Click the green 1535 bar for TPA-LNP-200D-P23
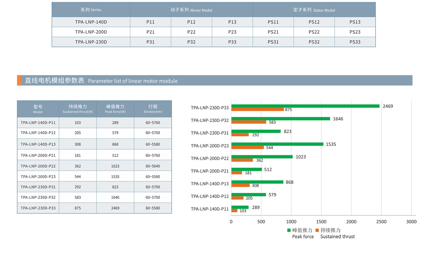 point(277,144)
